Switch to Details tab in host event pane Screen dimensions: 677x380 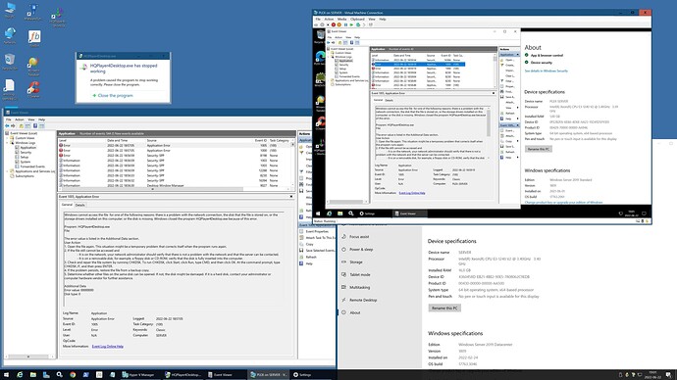pos(80,205)
